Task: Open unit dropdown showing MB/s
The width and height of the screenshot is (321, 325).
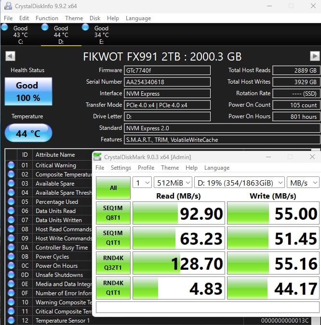Action: click(x=303, y=183)
